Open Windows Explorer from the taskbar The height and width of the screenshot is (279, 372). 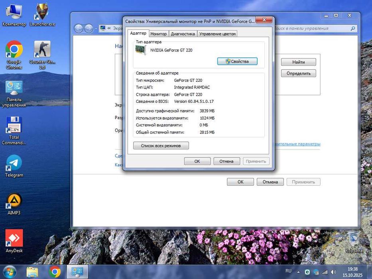(32, 272)
